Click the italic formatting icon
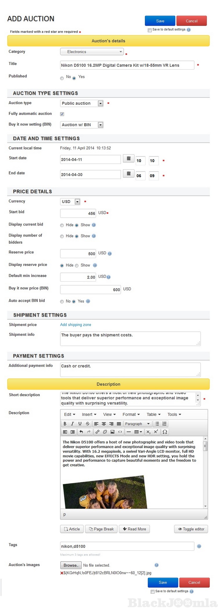The height and width of the screenshot is (609, 219). [72, 424]
